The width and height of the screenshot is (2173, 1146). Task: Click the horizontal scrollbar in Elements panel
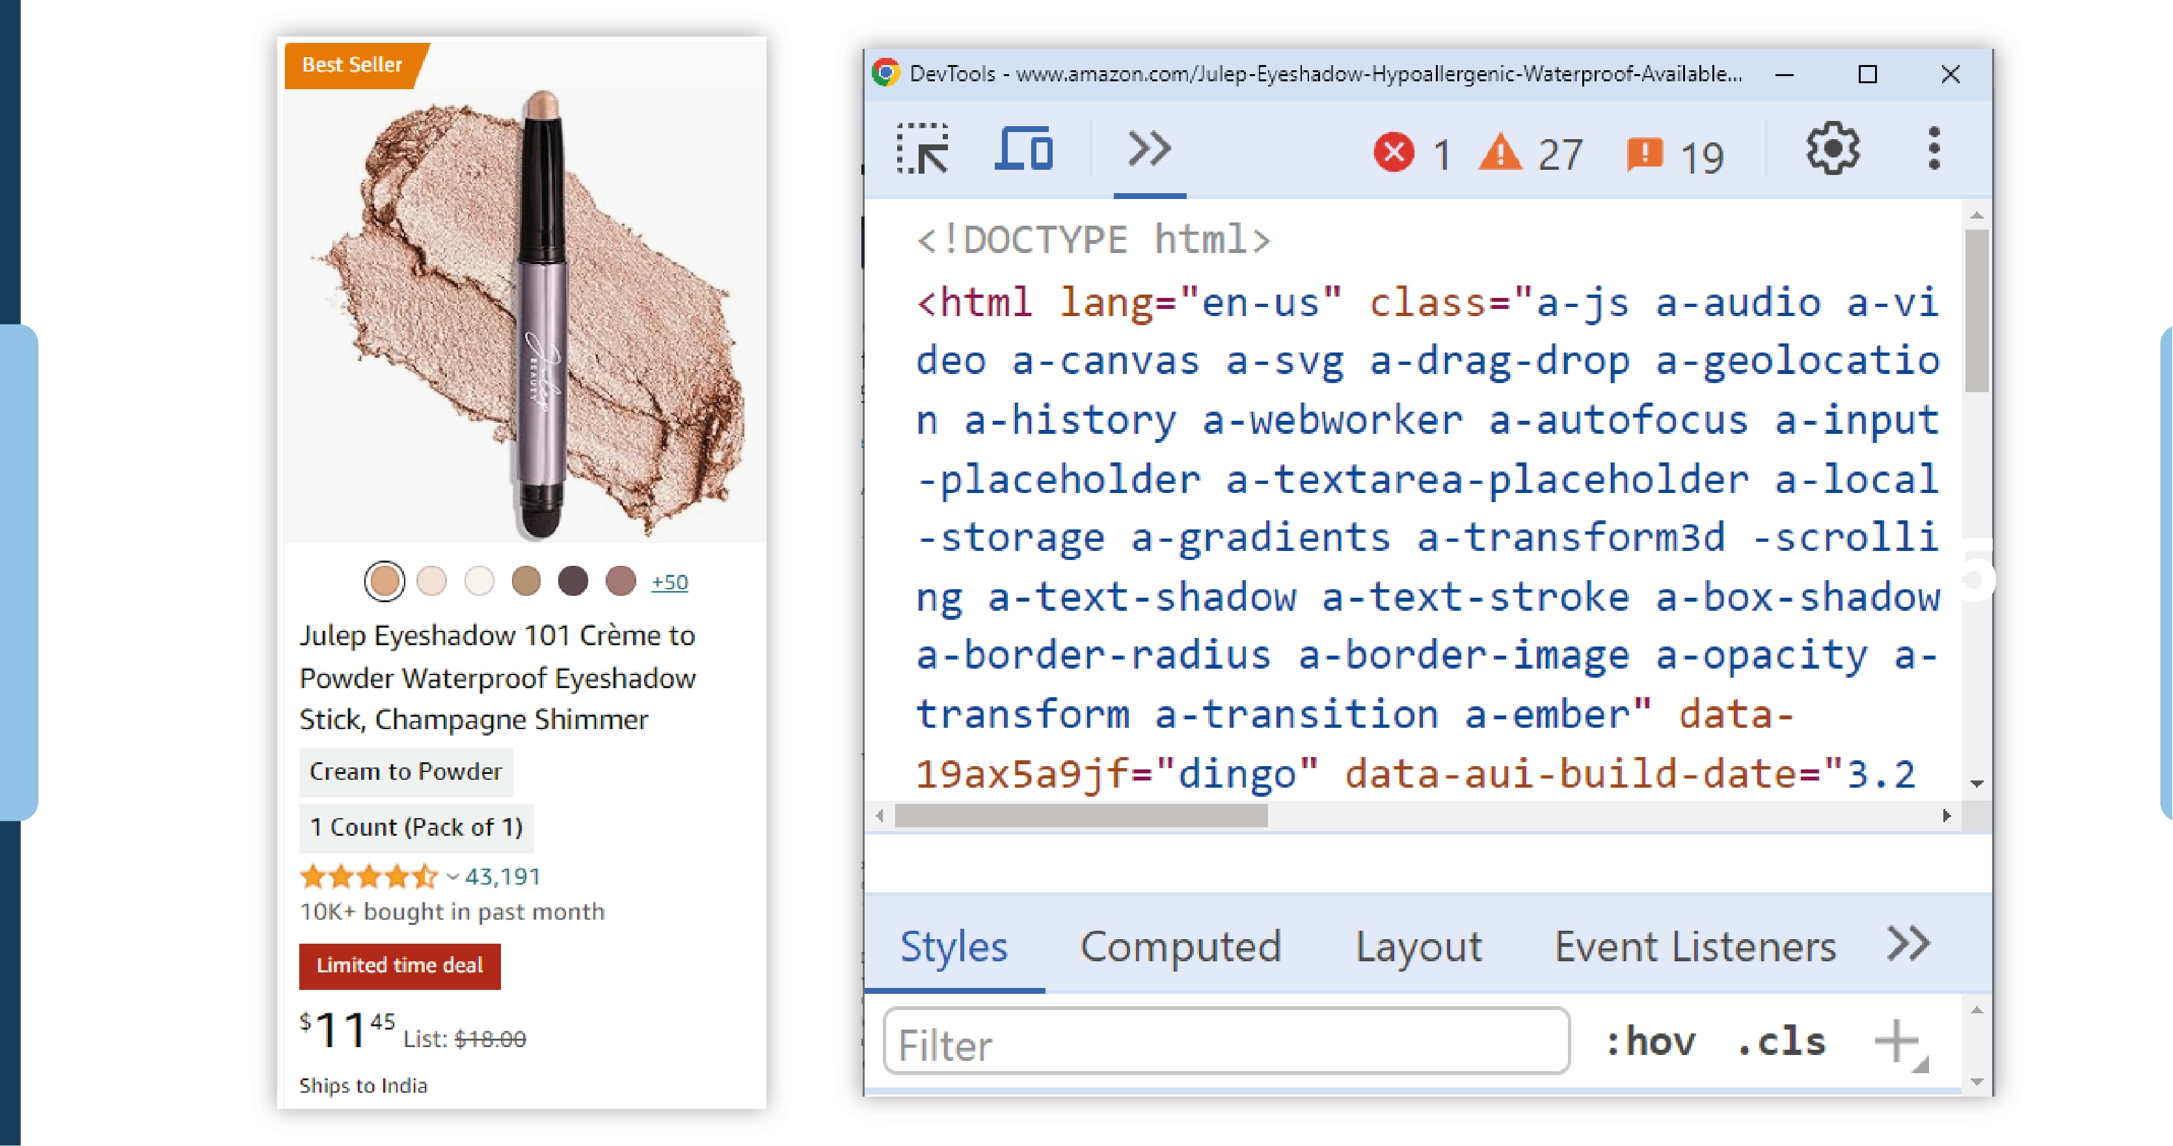(1081, 816)
